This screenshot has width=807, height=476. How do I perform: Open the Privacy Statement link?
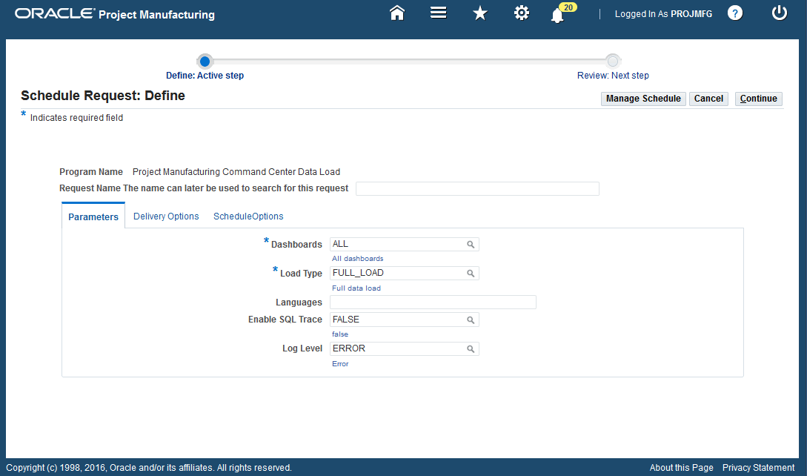click(758, 467)
